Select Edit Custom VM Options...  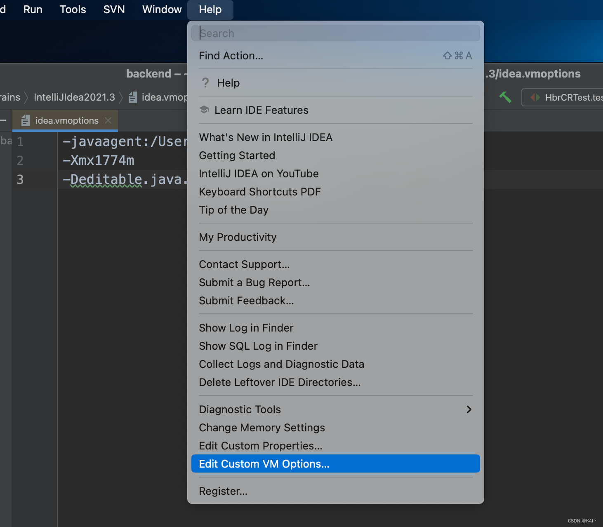(336, 464)
